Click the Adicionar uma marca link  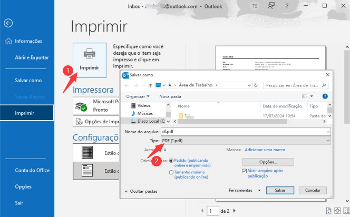pos(265,150)
